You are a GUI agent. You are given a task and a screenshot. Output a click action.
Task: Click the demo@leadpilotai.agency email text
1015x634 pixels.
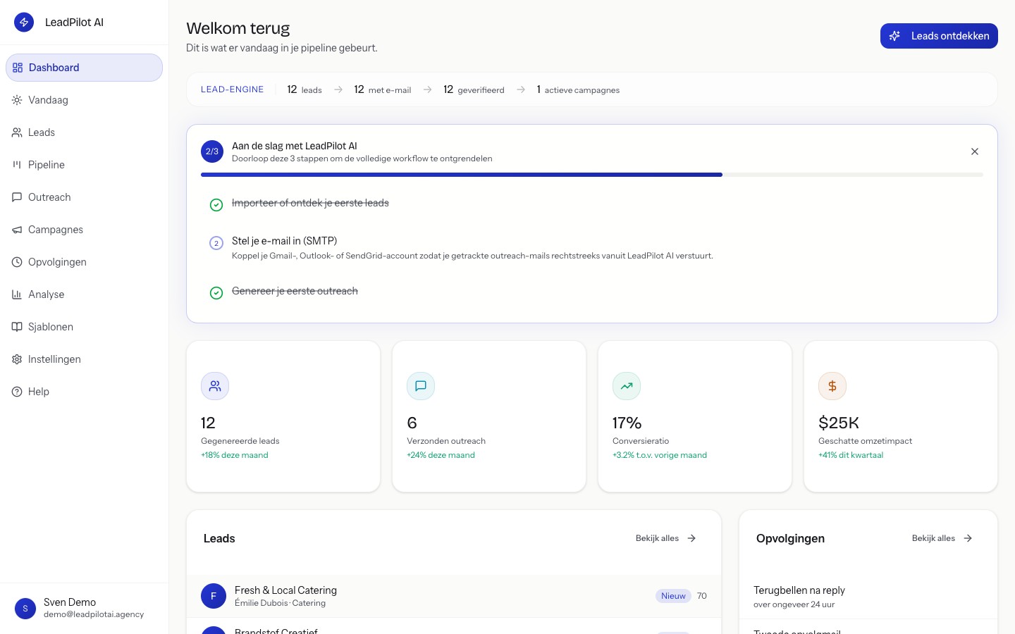click(x=94, y=614)
